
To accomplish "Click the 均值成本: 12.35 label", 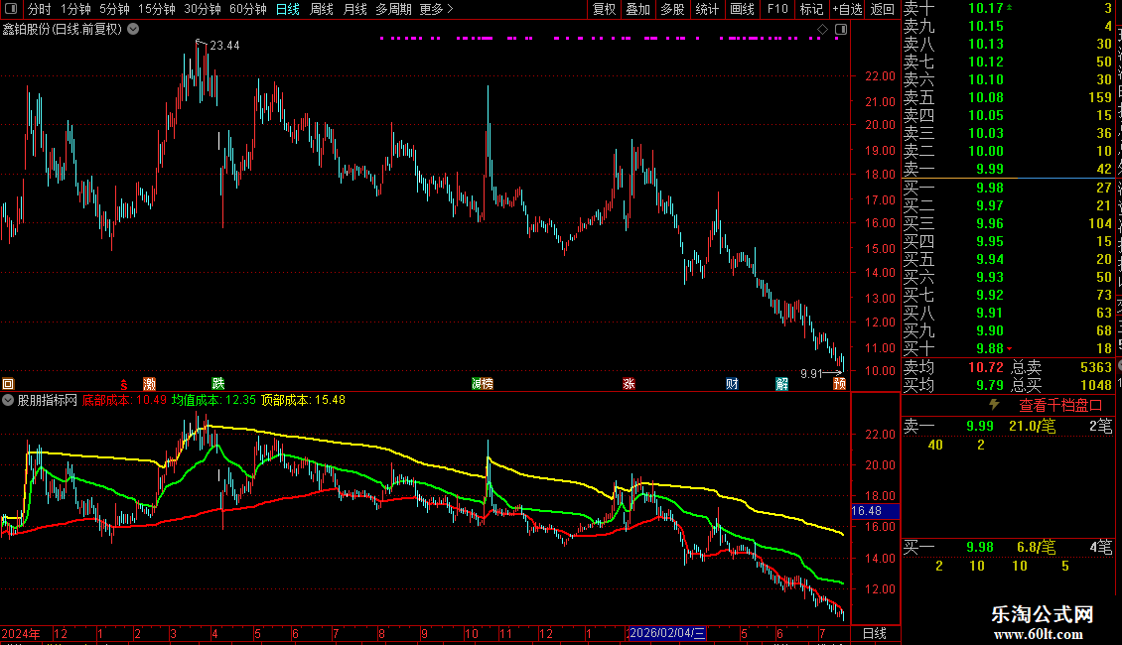I will 213,400.
